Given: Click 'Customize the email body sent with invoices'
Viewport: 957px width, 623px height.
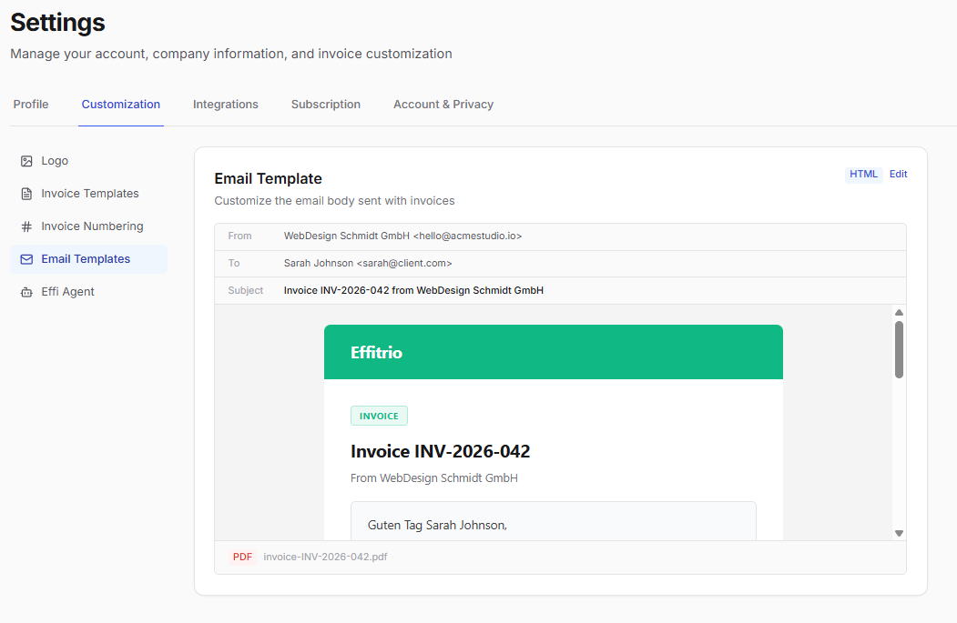Looking at the screenshot, I should (x=334, y=201).
